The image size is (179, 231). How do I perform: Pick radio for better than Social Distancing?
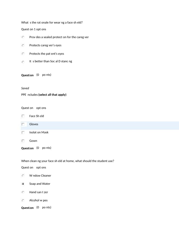point(23,62)
